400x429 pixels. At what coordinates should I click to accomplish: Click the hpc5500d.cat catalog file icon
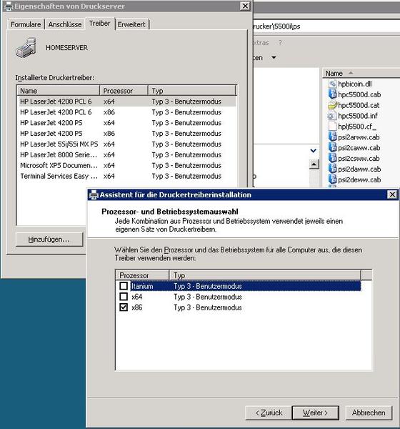(332, 105)
